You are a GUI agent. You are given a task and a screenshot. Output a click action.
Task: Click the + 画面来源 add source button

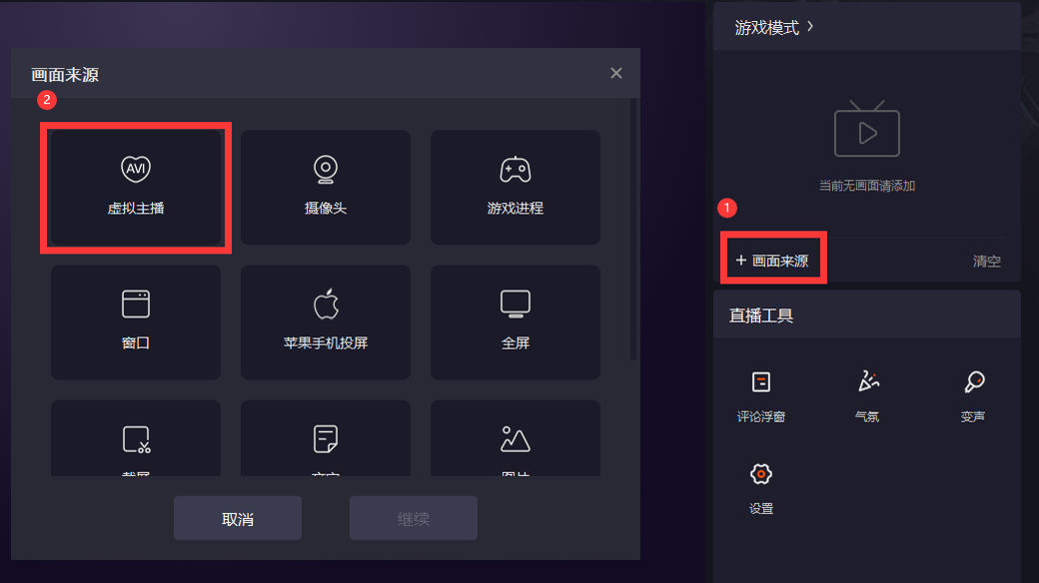click(772, 261)
